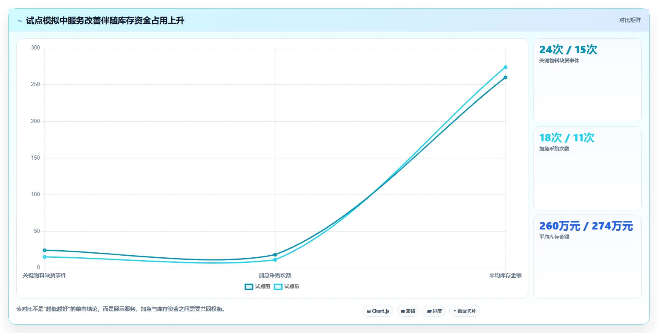Screen dimensions: 658x333
Task: Click the 对比矩阵 label in header
Action: pyautogui.click(x=630, y=20)
